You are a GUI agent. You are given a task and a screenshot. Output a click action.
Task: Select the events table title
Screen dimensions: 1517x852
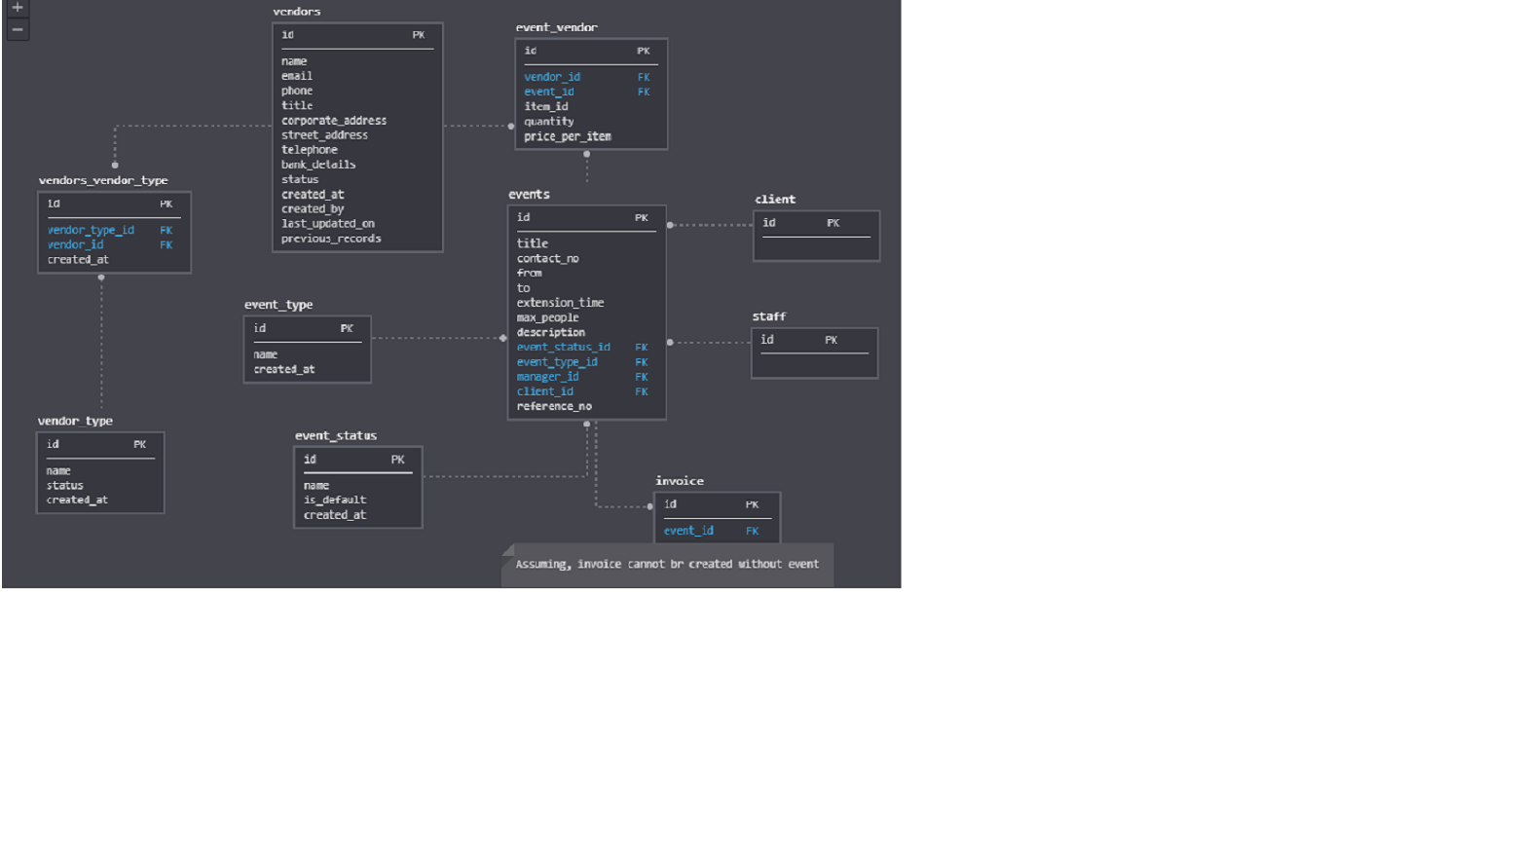point(529,195)
